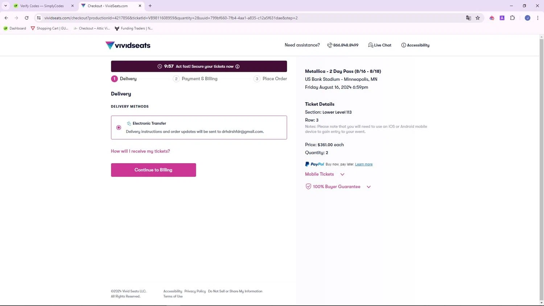
Task: Open footer Terms of Use link
Action: click(173, 296)
